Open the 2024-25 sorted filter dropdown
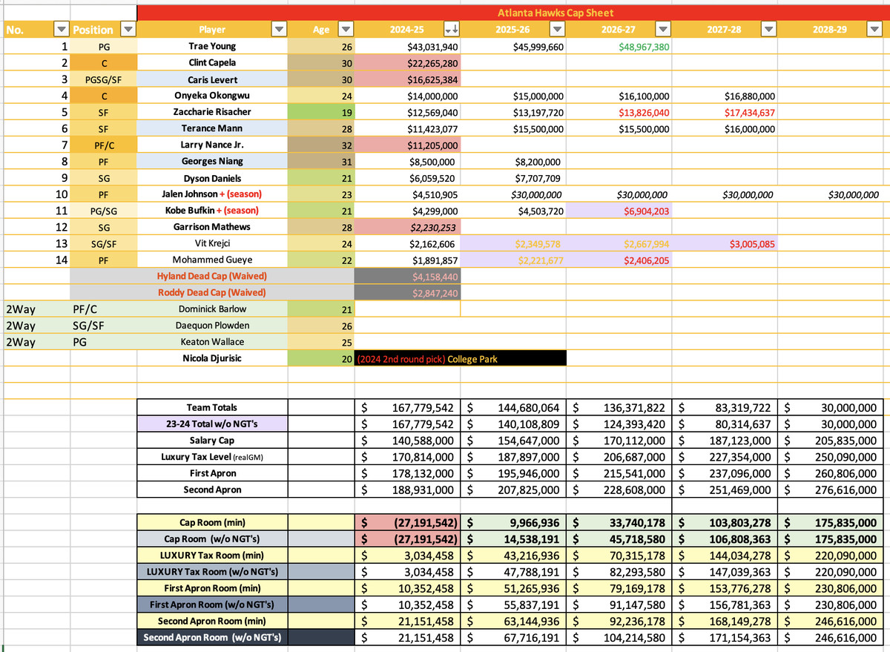 (x=450, y=30)
